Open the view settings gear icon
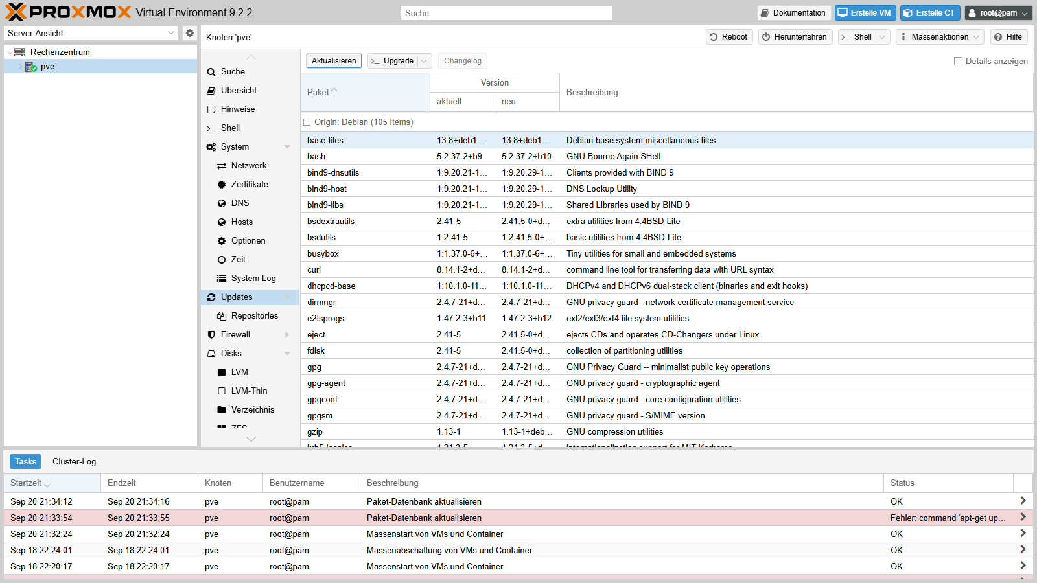Image resolution: width=1037 pixels, height=583 pixels. (189, 33)
